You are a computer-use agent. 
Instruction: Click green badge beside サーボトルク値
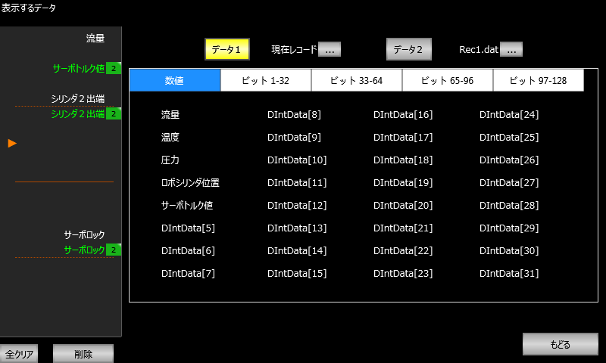114,69
